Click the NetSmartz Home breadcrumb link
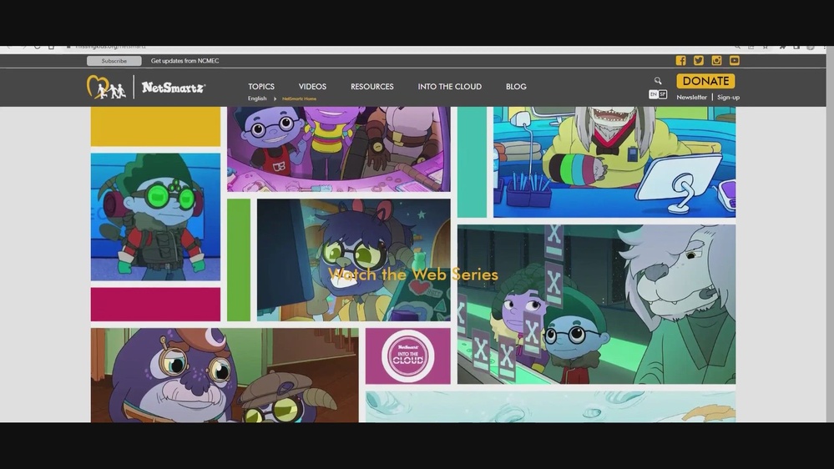 299,98
